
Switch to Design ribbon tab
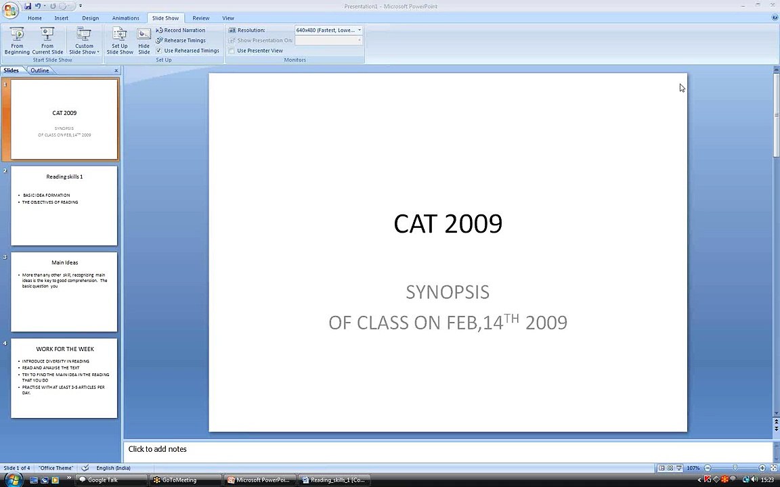90,18
